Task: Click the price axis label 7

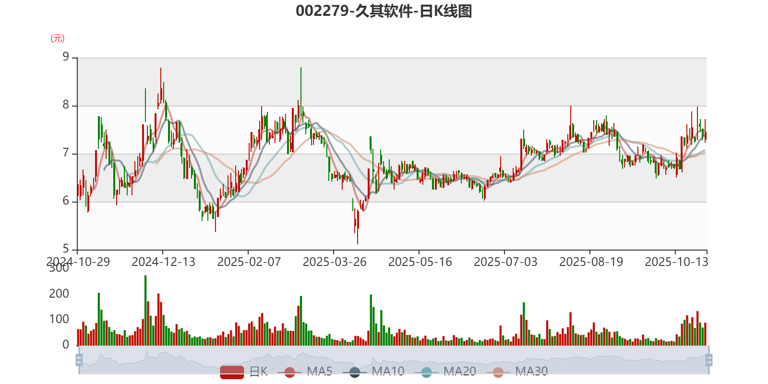Action: coord(66,153)
